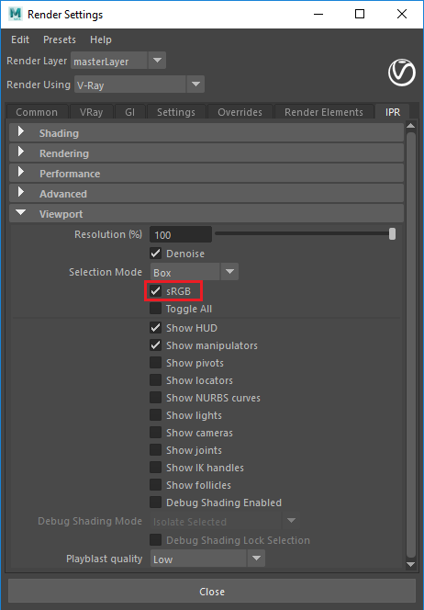Open the Presets menu

pos(60,40)
